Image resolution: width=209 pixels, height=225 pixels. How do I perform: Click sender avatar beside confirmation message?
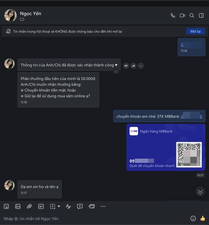tap(9, 64)
